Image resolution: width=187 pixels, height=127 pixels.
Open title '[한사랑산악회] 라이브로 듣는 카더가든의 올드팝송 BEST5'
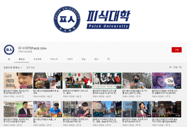point(165,120)
